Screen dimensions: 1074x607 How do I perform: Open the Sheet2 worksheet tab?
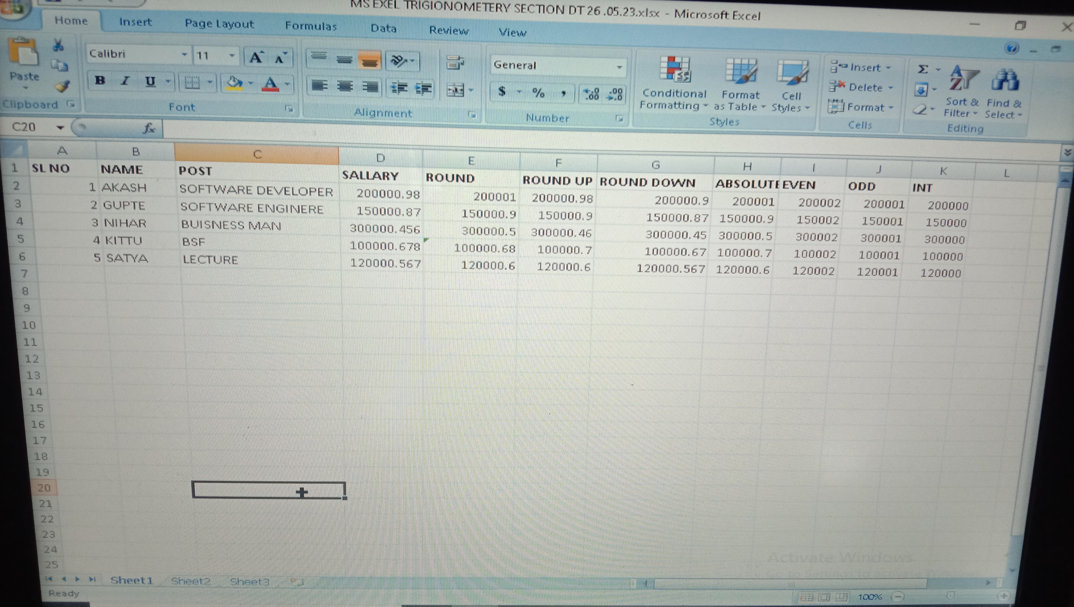pyautogui.click(x=190, y=581)
